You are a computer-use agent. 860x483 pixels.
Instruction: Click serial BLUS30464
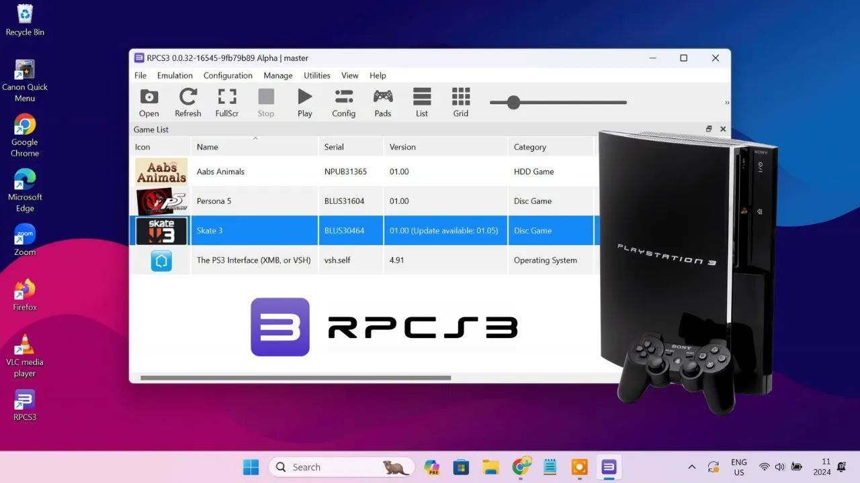344,231
